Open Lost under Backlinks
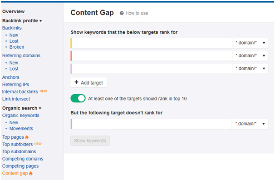Image resolution: width=275 pixels, height=181 pixels. pyautogui.click(x=14, y=41)
